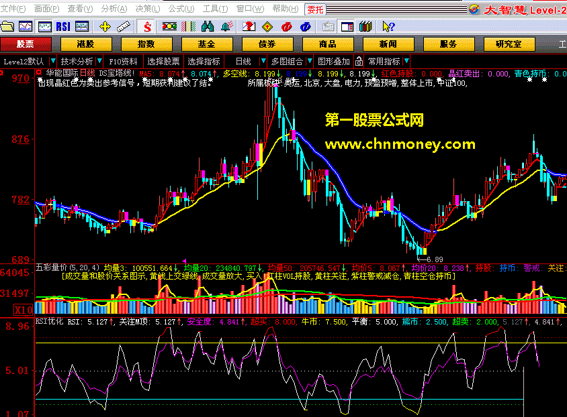Click the DS宝塔线! indicator label

(x=117, y=73)
